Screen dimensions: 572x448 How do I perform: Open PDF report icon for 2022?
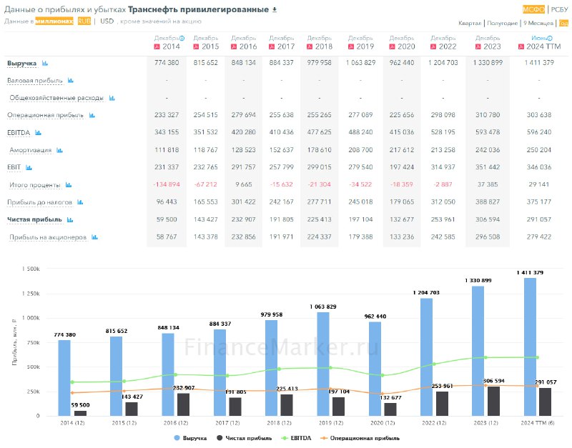coord(433,46)
